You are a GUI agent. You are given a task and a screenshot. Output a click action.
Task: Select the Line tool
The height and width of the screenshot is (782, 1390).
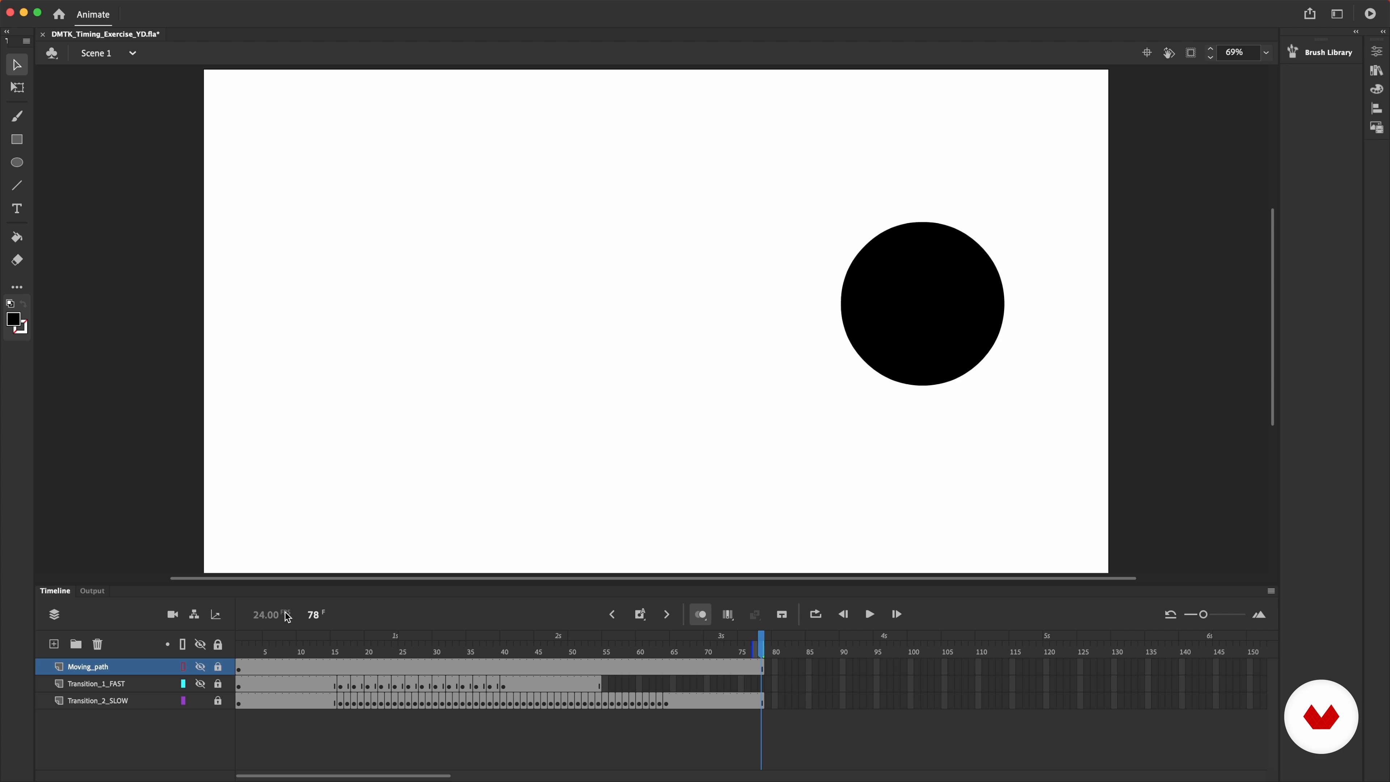17,186
